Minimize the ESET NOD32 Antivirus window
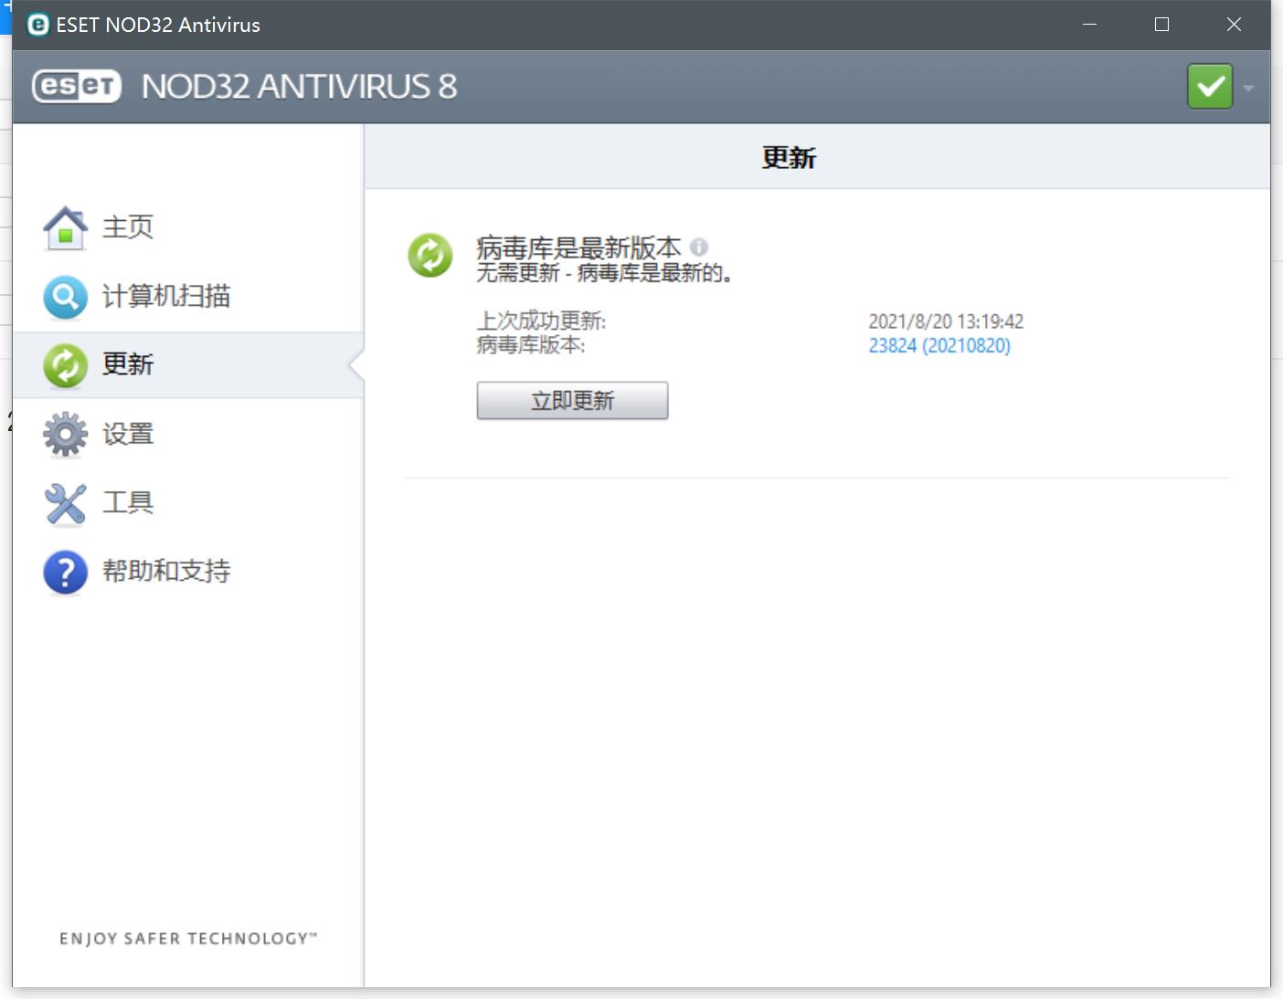The height and width of the screenshot is (999, 1283). (1089, 25)
